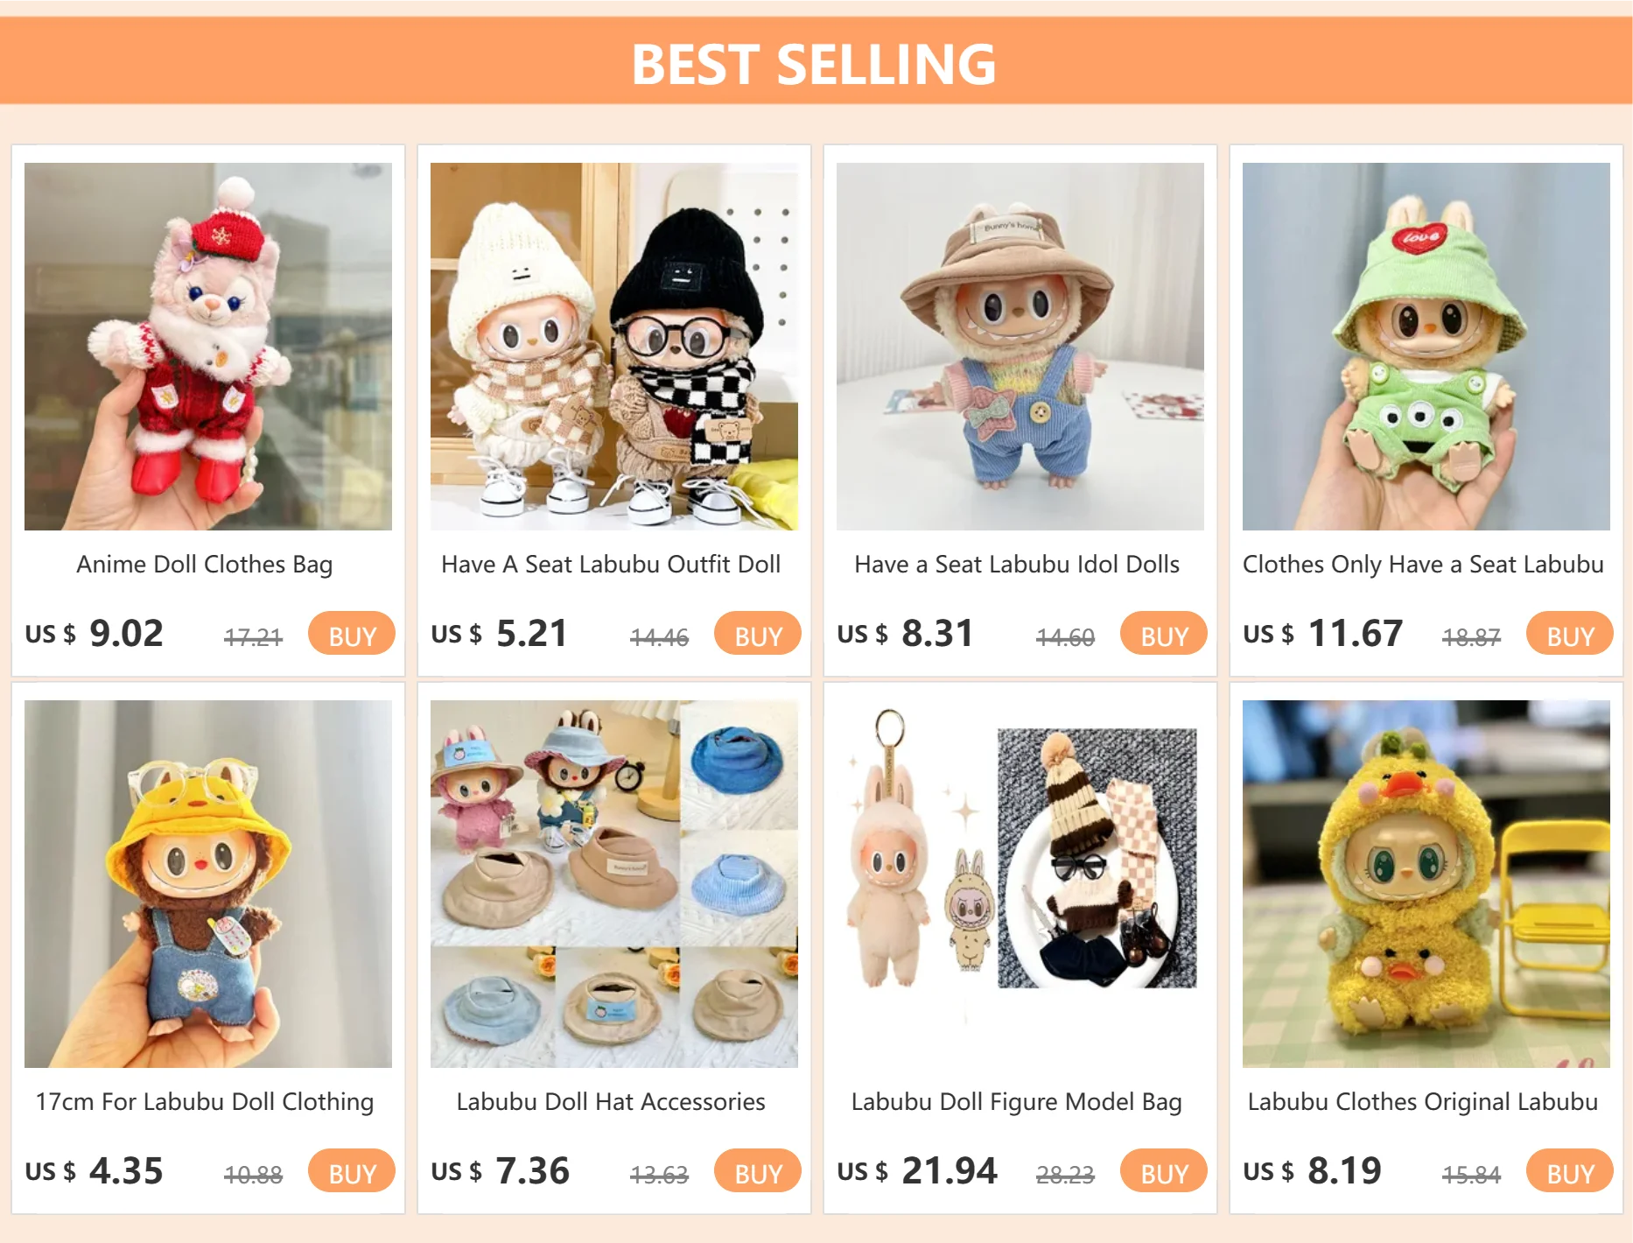
Task: Click BUY for Anime Doll Clothes Bag
Action: click(352, 634)
